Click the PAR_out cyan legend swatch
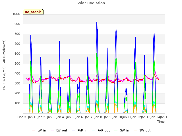This screenshot has width=182, height=136. (x=94, y=131)
